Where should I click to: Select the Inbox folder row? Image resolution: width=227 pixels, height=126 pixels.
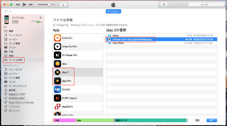click(162, 36)
